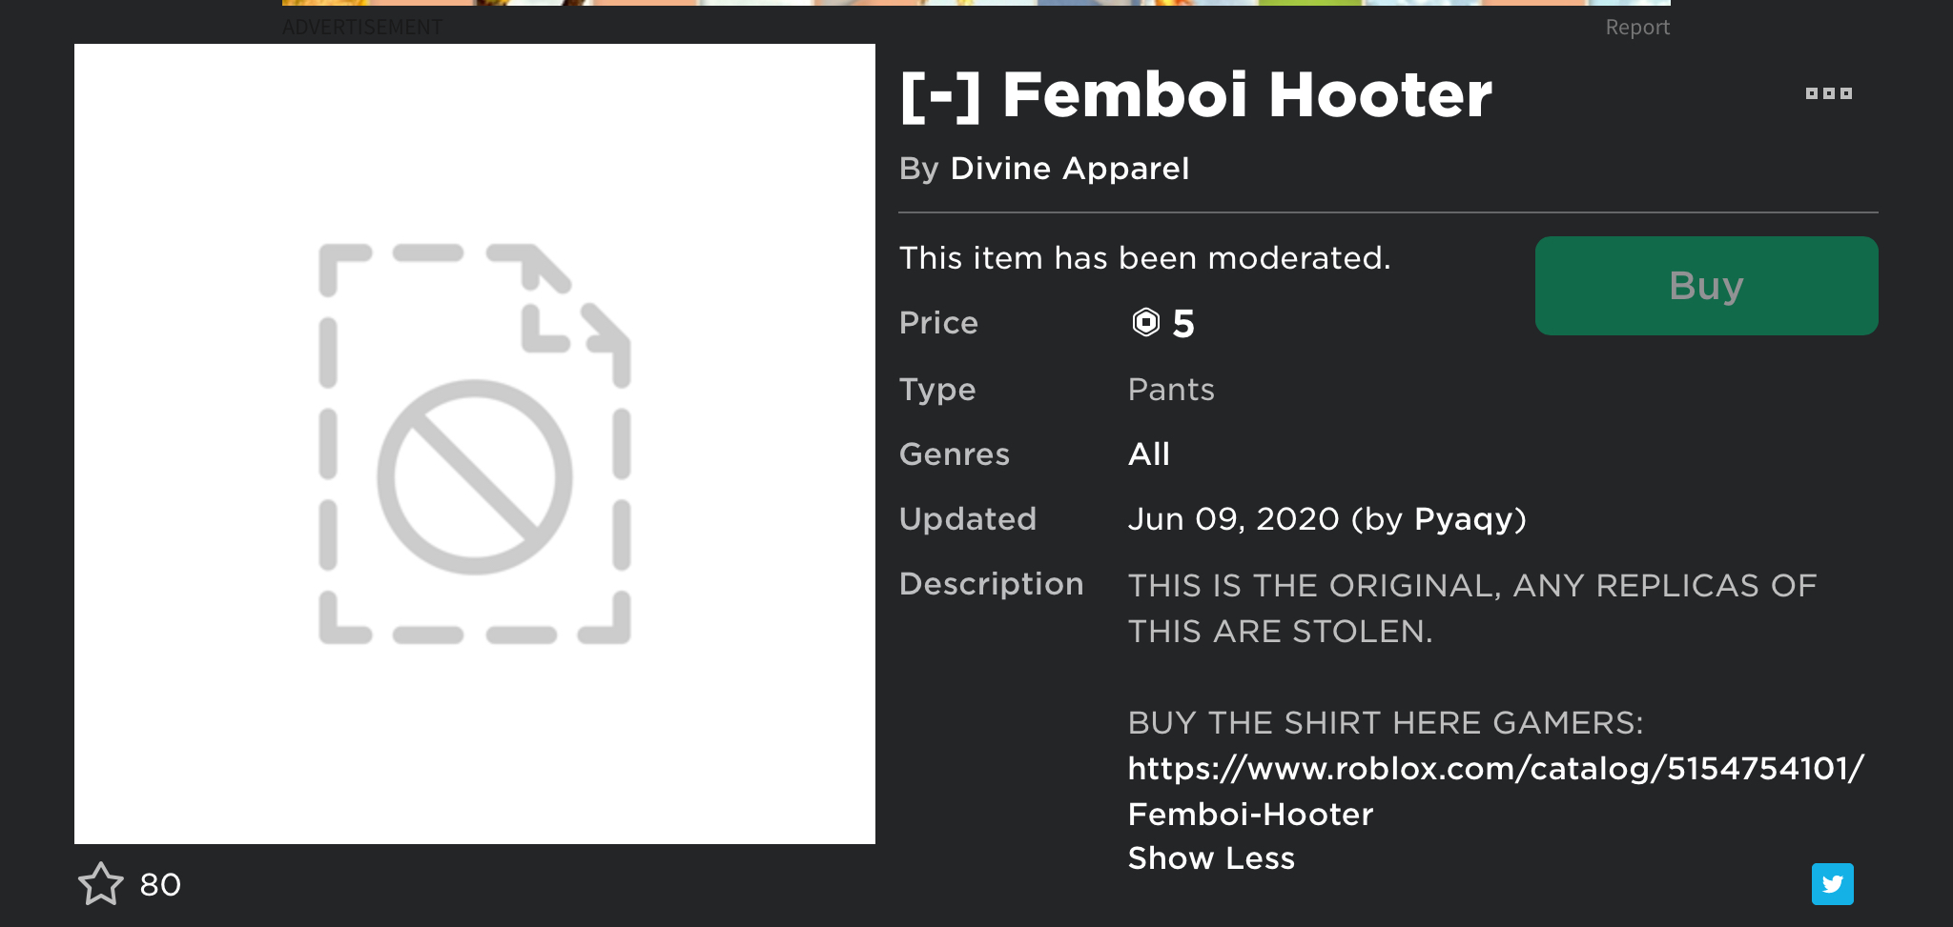Share item via the Twitter icon

click(x=1832, y=884)
